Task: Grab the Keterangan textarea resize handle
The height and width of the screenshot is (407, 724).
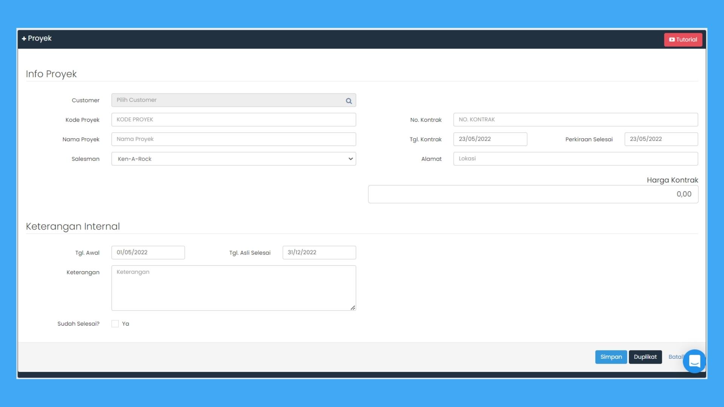Action: pos(353,308)
